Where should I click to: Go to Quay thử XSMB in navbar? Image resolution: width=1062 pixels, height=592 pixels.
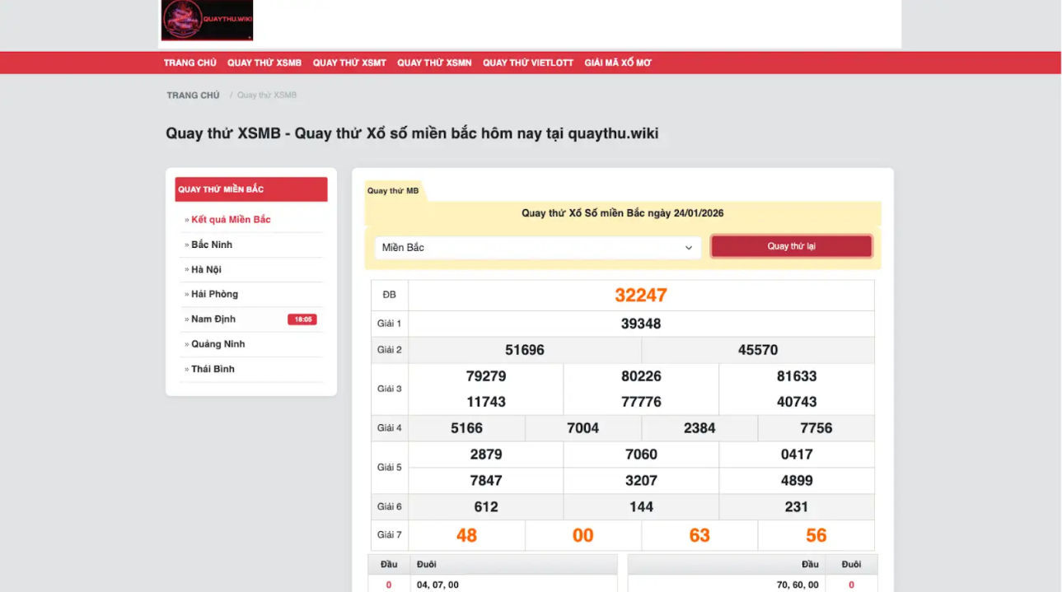pos(264,63)
